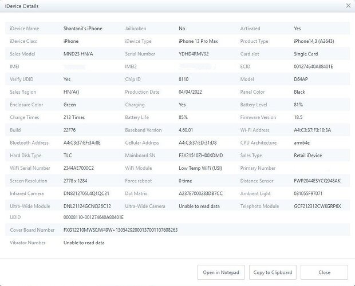Select Model value D64AP
The image size is (355, 286).
click(301, 79)
